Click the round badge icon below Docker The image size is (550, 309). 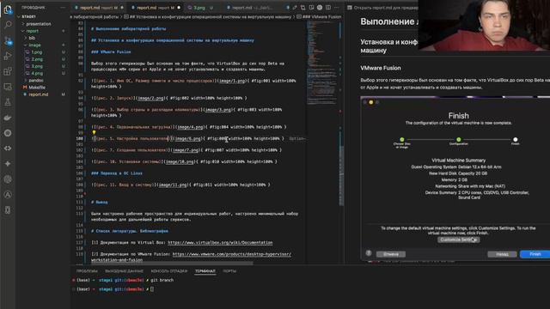click(8, 133)
